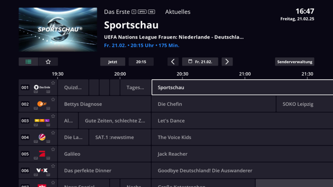Select Al... program on RTL
This screenshot has width=333, height=187.
coord(68,121)
